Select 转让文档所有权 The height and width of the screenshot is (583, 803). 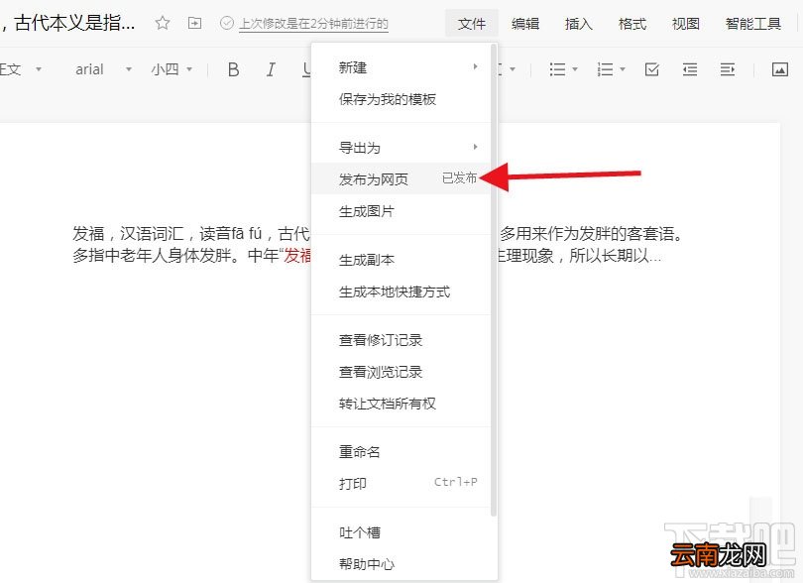coord(401,404)
